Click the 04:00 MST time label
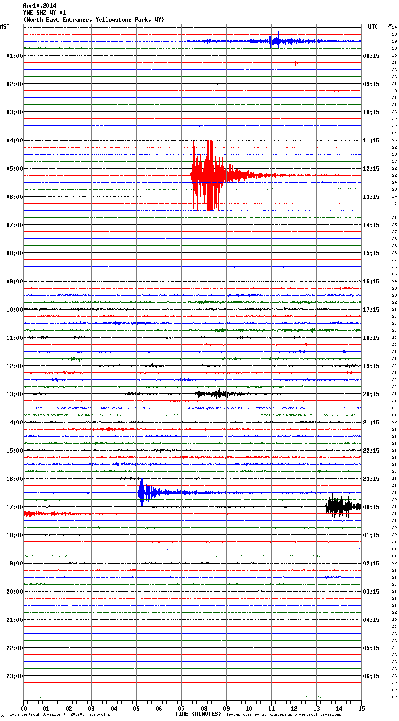The image size is (399, 721). pyautogui.click(x=15, y=141)
